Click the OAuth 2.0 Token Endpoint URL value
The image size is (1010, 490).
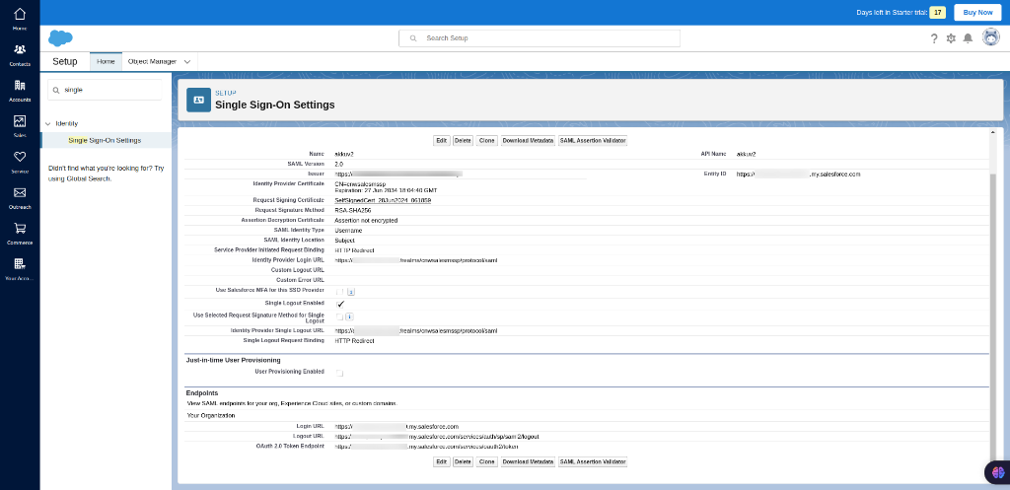pos(427,447)
